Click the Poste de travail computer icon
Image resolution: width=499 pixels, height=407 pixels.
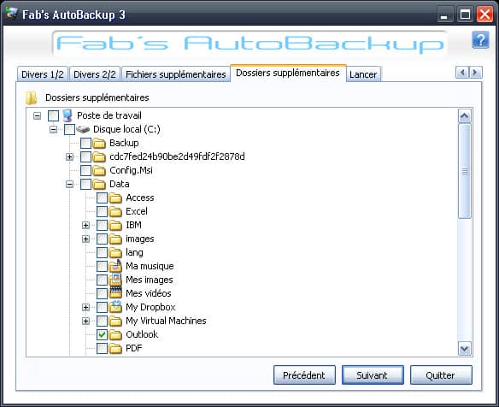68,115
